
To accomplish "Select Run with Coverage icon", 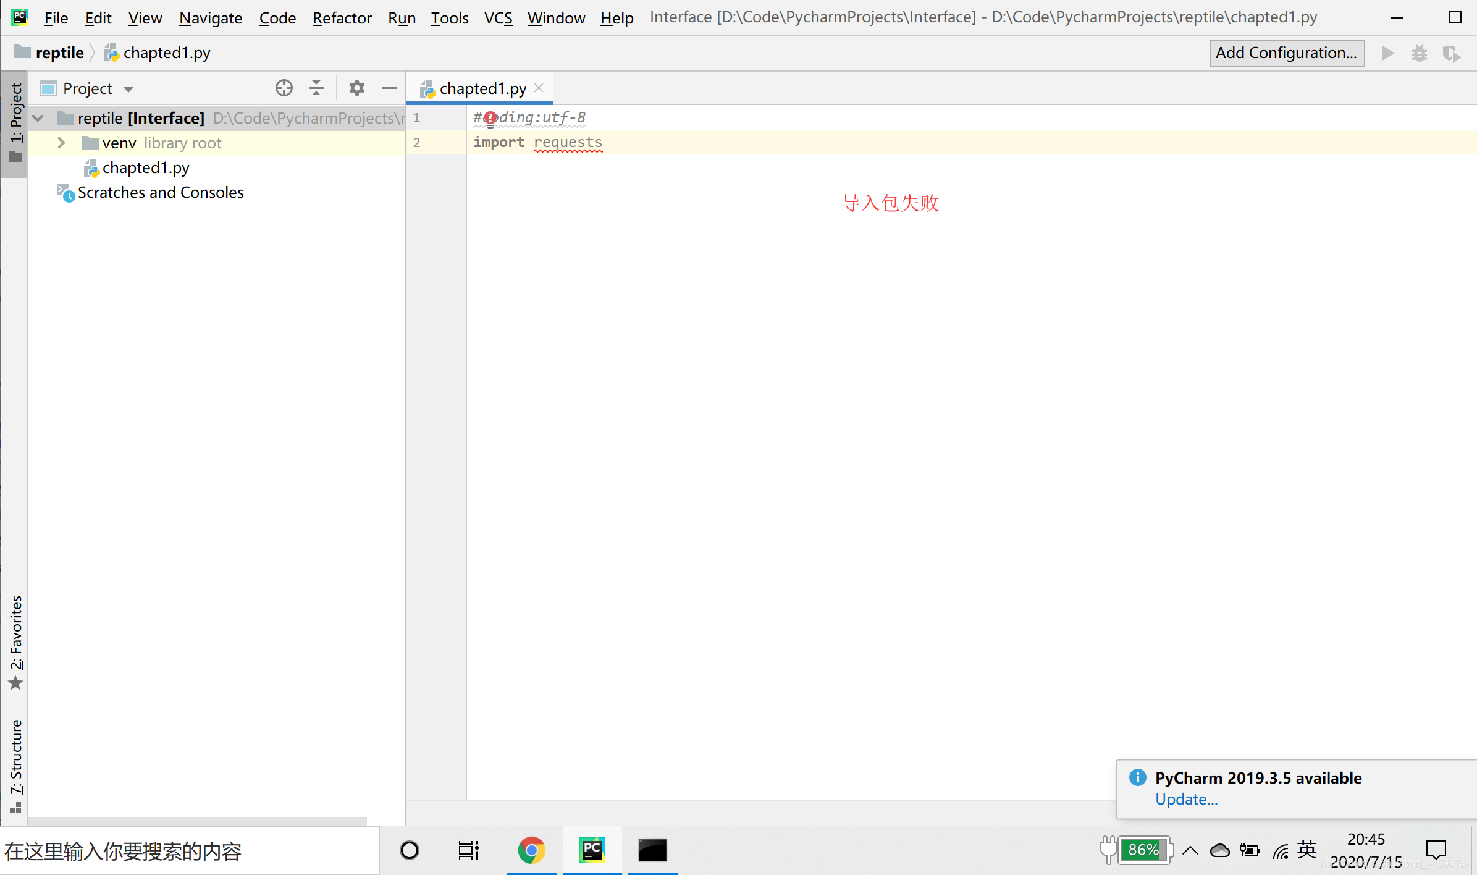I will coord(1452,54).
